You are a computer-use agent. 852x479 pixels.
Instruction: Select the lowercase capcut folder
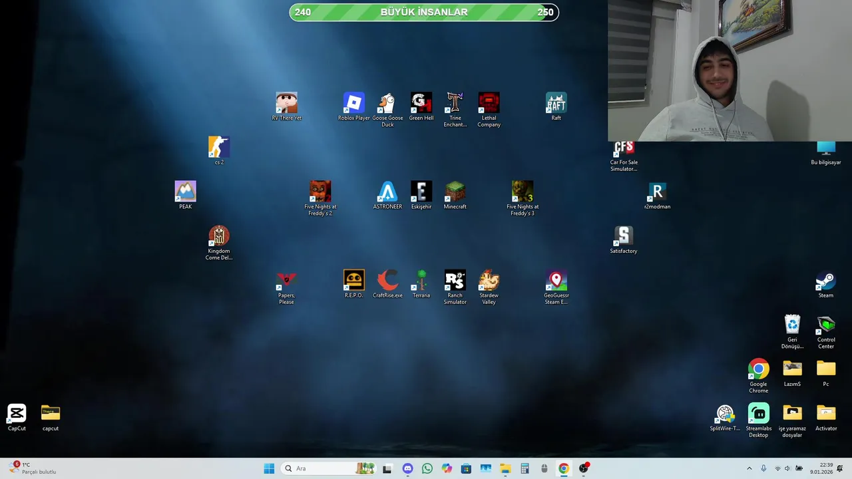tap(51, 418)
